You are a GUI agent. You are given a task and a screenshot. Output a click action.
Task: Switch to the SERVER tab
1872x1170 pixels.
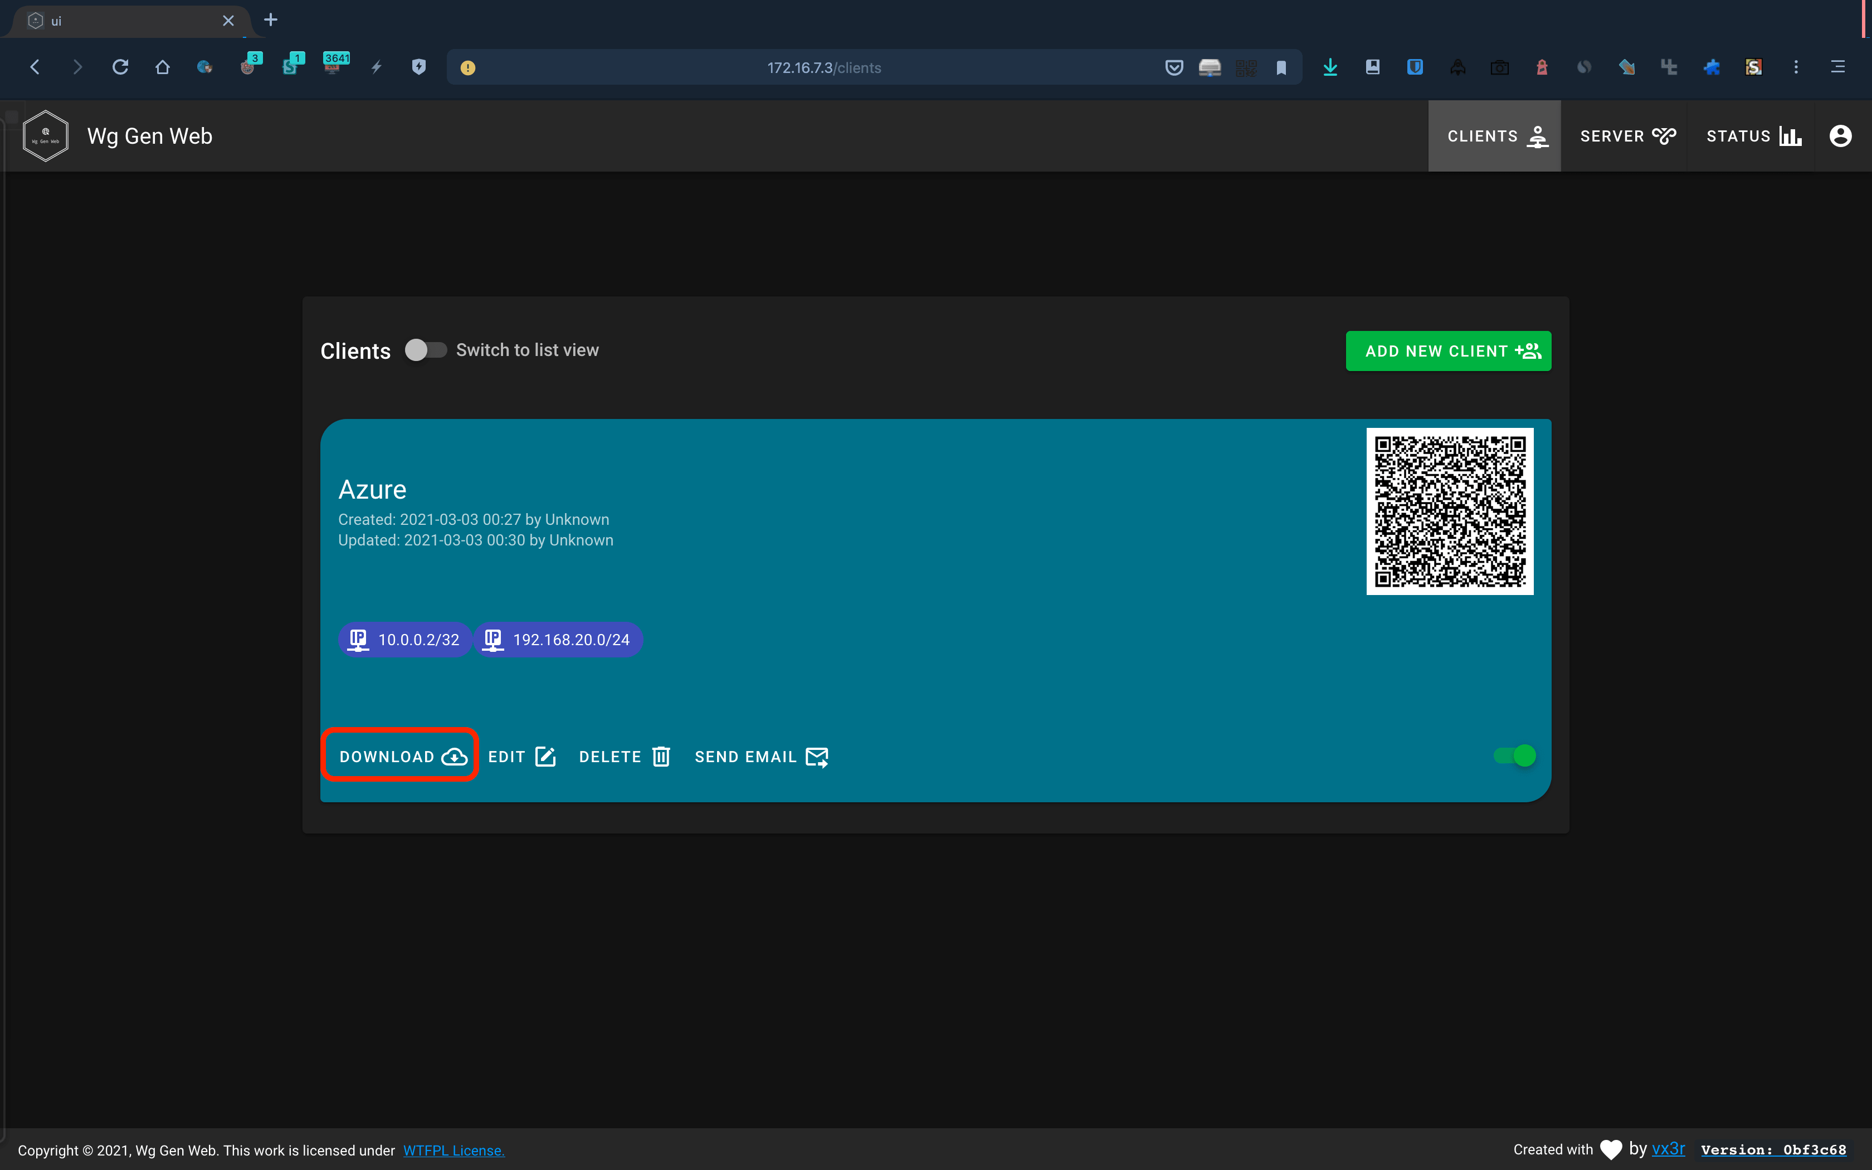tap(1626, 135)
